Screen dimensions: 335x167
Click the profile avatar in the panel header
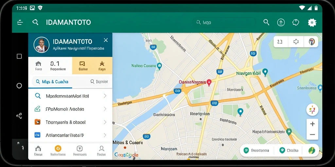(x=42, y=45)
